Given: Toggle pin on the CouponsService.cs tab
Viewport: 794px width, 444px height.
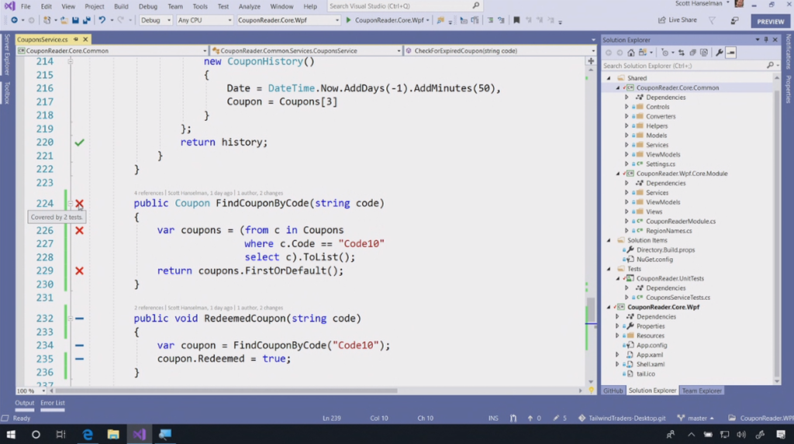Looking at the screenshot, I should coord(76,40).
